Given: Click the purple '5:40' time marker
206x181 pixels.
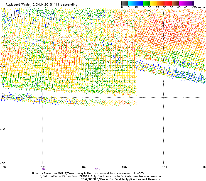Looking at the screenshot, I should click(97, 169).
